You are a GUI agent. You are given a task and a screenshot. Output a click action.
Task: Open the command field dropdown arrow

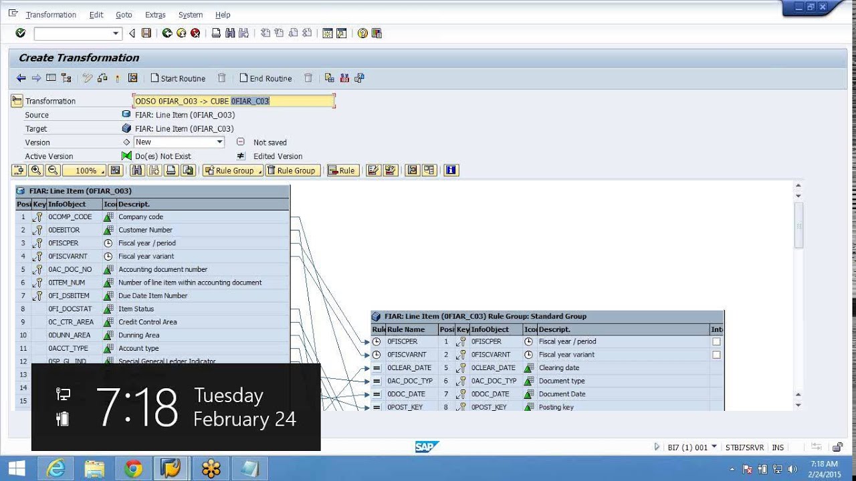coord(116,33)
